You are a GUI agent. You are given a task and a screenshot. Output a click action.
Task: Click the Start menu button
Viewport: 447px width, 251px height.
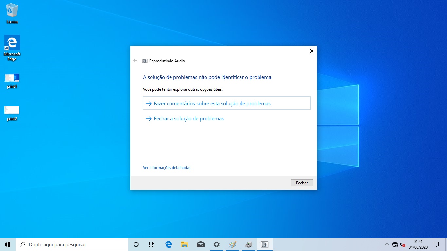[8, 244]
